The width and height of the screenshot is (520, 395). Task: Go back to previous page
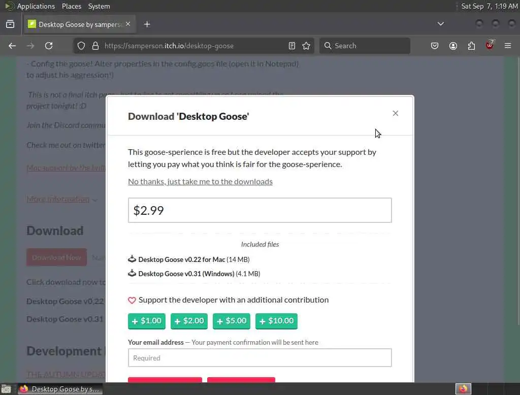point(12,46)
